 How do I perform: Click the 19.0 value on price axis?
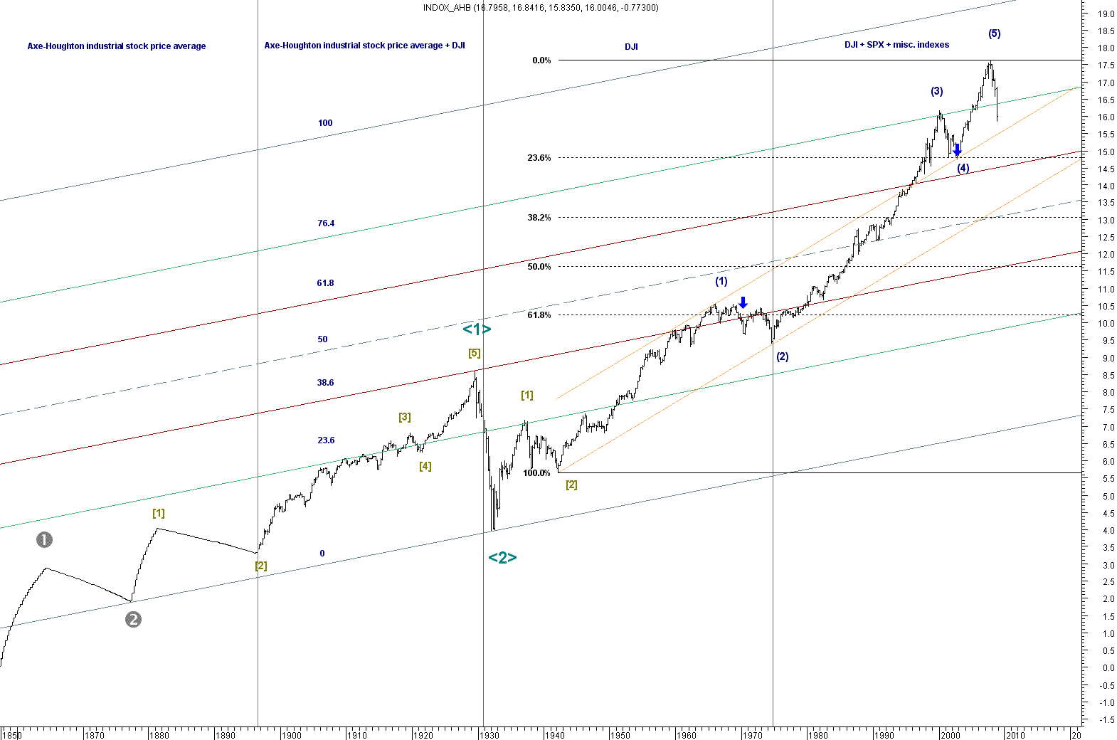pos(1106,14)
